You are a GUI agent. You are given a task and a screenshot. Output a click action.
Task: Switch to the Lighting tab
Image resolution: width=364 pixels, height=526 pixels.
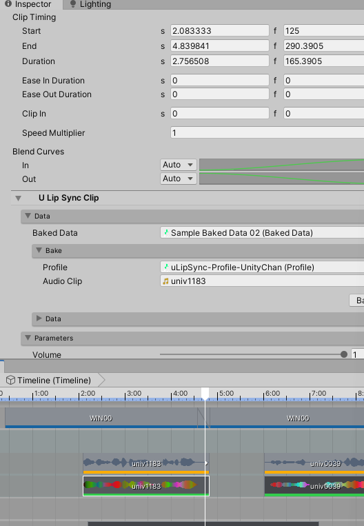coord(90,4)
